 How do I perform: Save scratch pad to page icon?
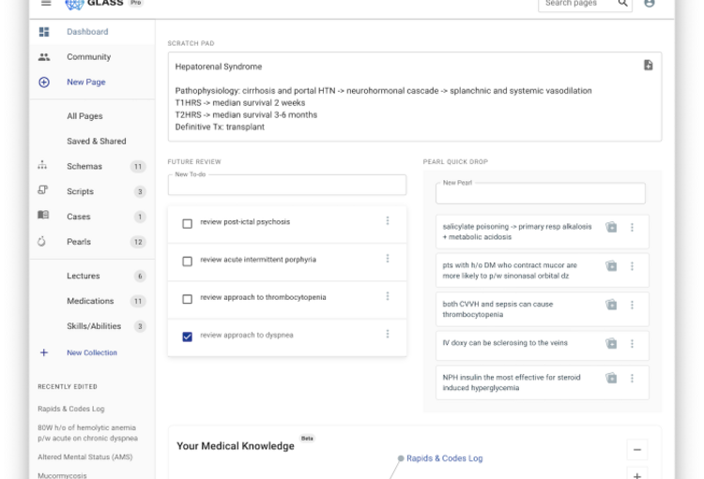[648, 65]
